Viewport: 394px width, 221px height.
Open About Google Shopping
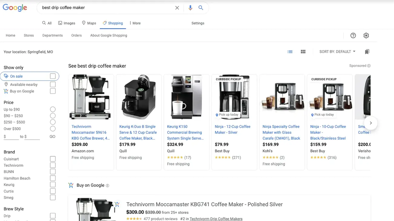click(109, 35)
